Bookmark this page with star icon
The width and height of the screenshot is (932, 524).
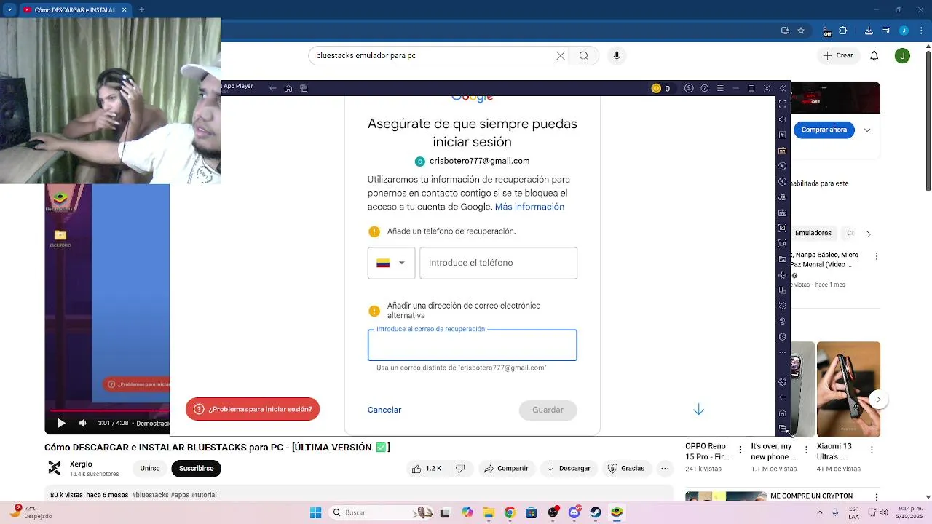801,31
